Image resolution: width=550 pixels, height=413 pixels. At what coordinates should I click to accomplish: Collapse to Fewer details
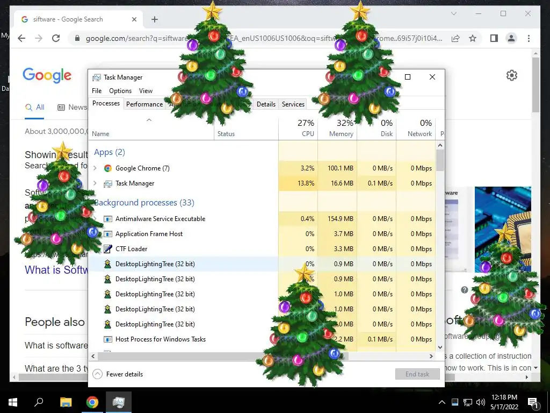tap(118, 374)
